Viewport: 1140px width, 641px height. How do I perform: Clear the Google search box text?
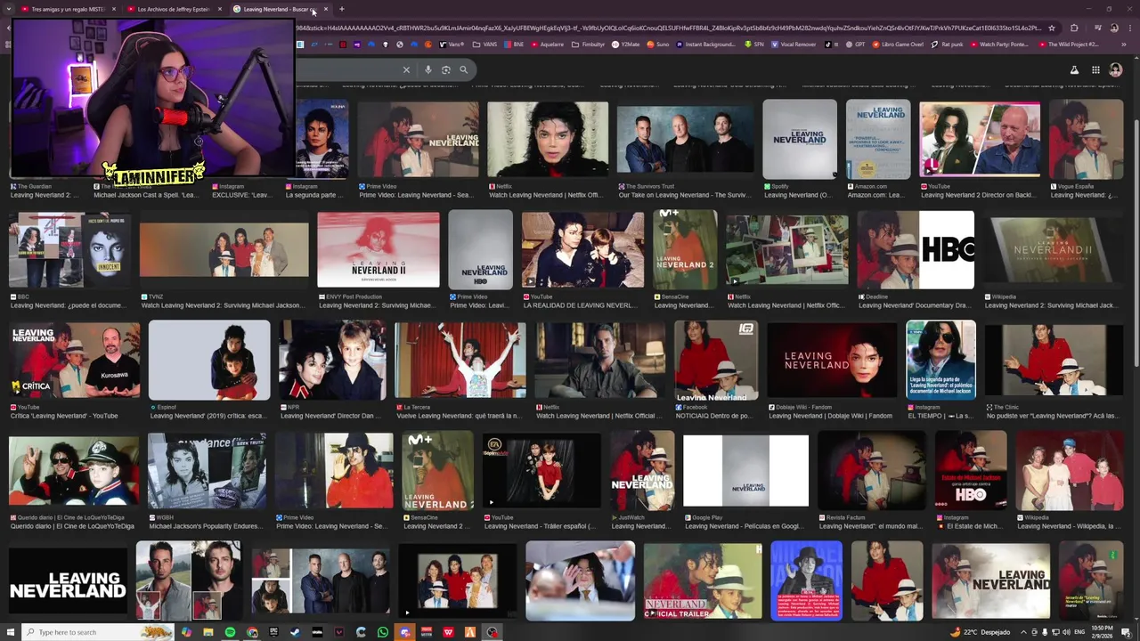pos(406,69)
